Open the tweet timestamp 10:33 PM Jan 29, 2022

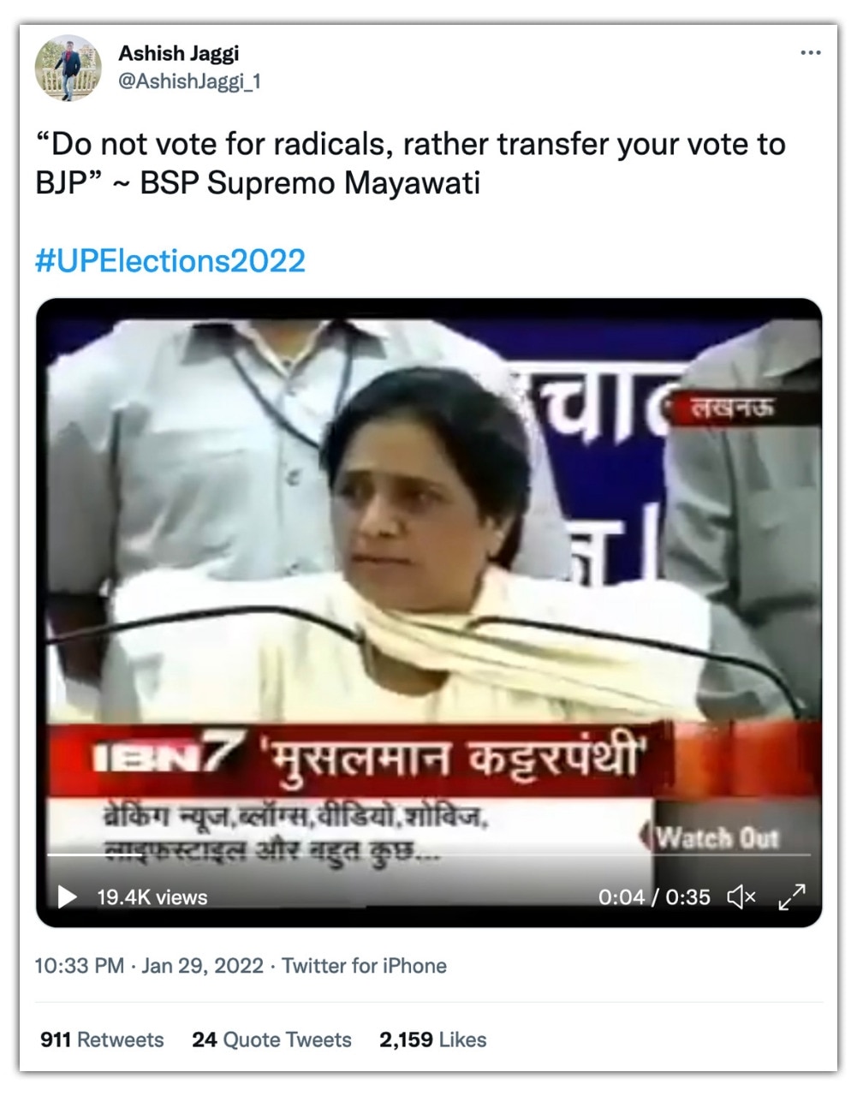pos(149,966)
